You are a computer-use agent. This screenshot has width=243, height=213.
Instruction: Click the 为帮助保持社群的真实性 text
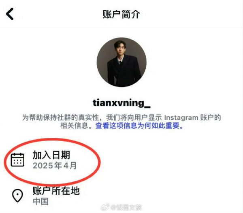pyautogui.click(x=61, y=117)
